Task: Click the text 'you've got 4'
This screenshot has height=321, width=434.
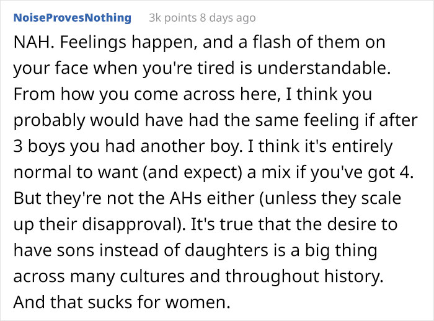Action: [360, 172]
